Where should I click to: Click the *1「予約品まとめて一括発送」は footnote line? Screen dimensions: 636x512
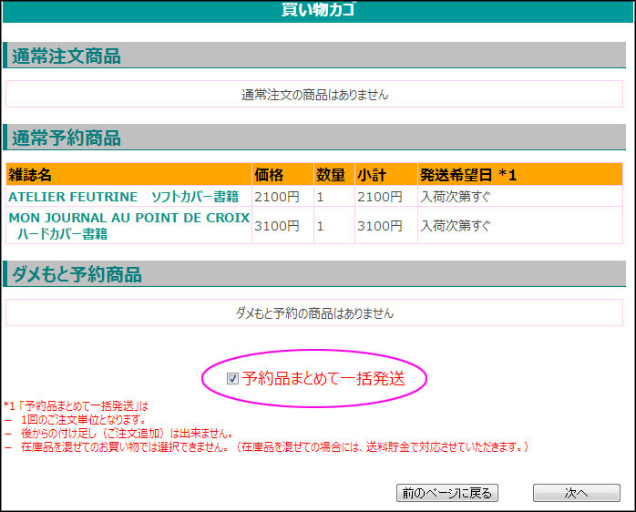point(76,405)
